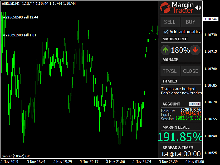Click the 5 Nov 18:41 time axis label
The width and height of the screenshot is (220, 165).
click(x=36, y=161)
